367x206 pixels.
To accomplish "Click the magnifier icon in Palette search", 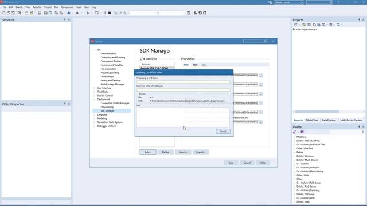I will point(362,132).
